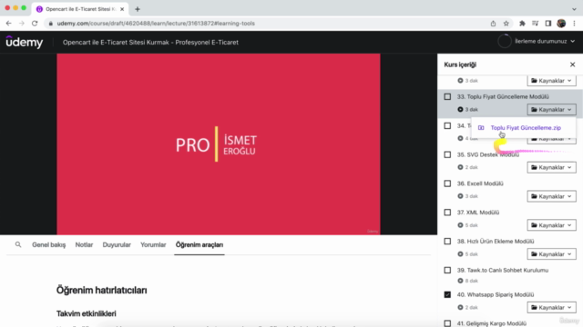Viewport: 583px width, 327px height.
Task: Click the Öğrenim hatırlatıcıları heading
Action: click(x=101, y=290)
